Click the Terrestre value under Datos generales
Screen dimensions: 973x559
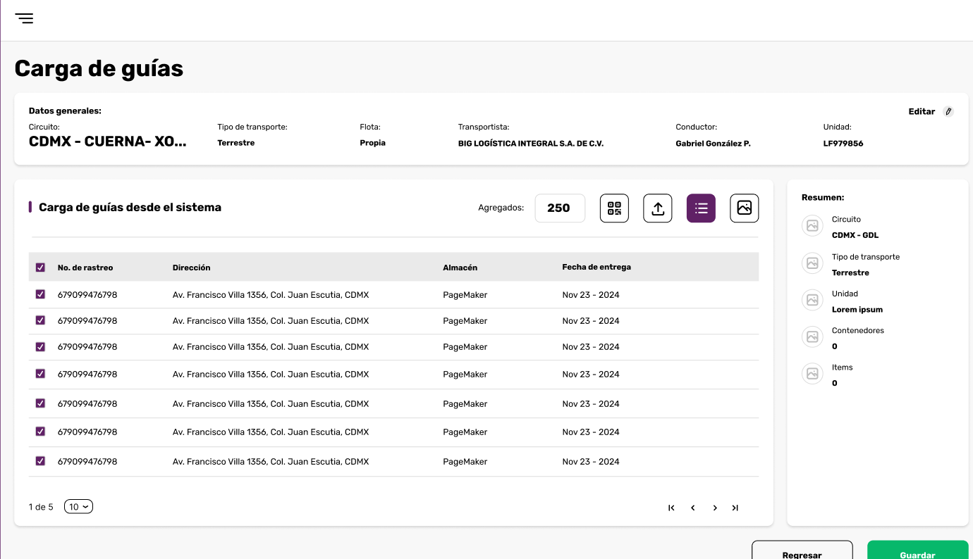coord(236,143)
